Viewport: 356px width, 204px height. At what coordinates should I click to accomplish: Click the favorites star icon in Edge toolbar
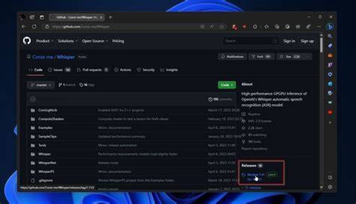(267, 27)
